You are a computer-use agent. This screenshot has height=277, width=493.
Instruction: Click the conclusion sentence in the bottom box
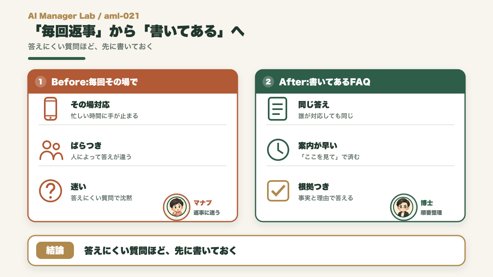click(x=161, y=250)
